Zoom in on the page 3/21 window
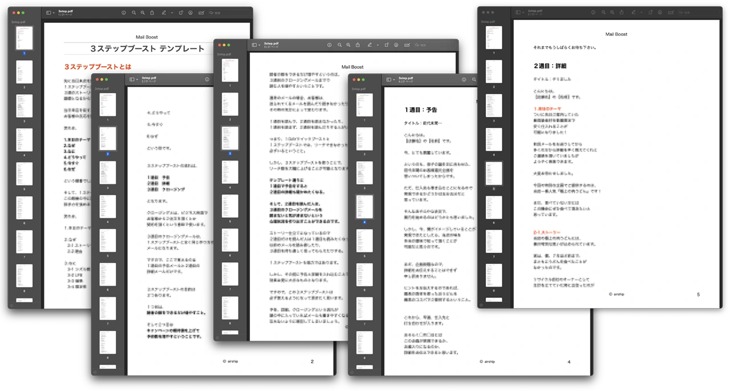Screen dimensions: 730x391 348,45
